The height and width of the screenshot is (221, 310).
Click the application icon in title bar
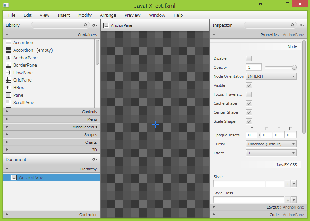click(x=6, y=5)
